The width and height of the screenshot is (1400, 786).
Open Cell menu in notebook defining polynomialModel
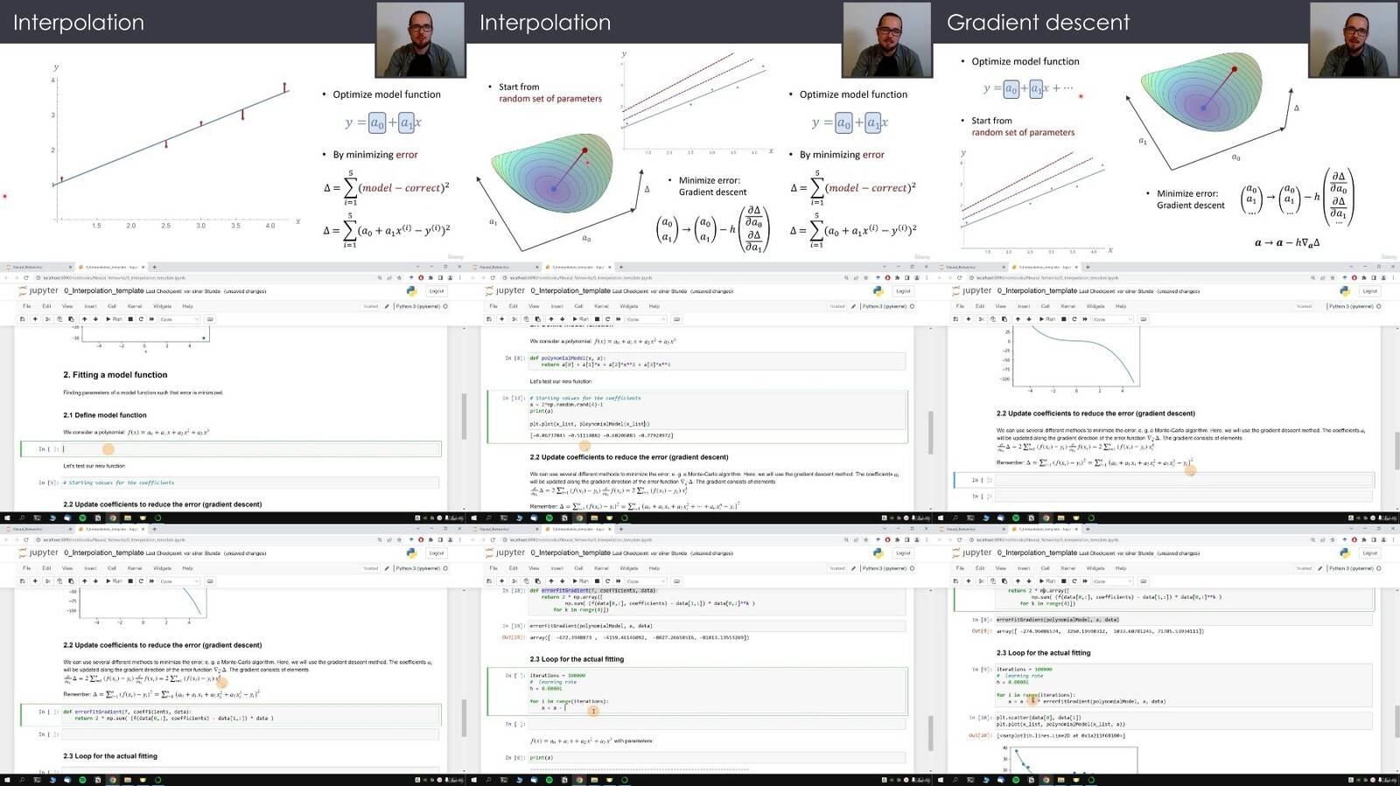point(578,306)
